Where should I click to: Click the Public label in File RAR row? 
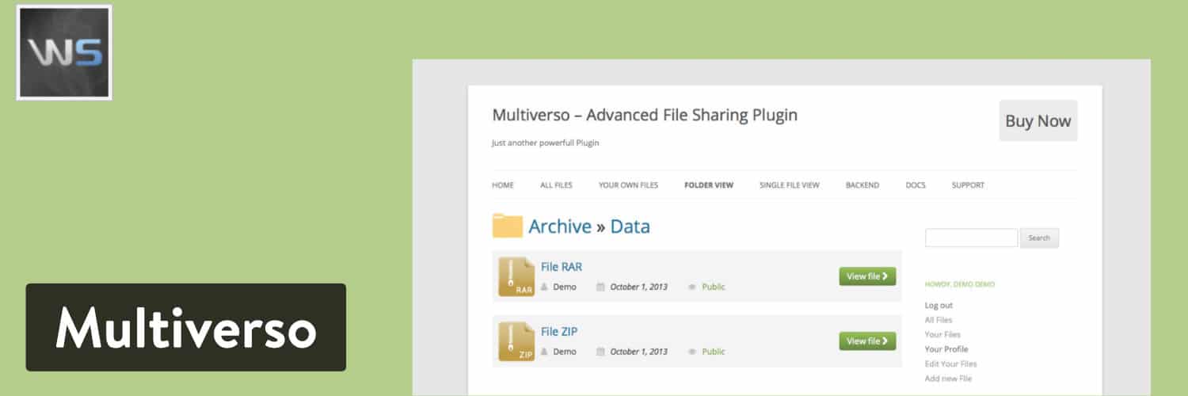click(714, 287)
